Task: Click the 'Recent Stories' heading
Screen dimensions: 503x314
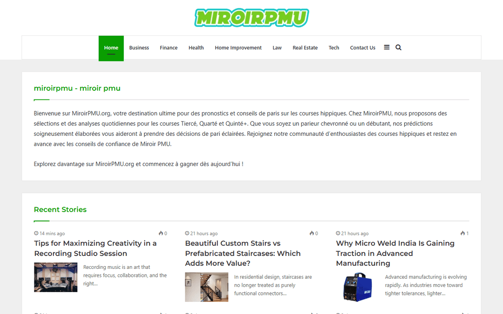Action: point(60,209)
